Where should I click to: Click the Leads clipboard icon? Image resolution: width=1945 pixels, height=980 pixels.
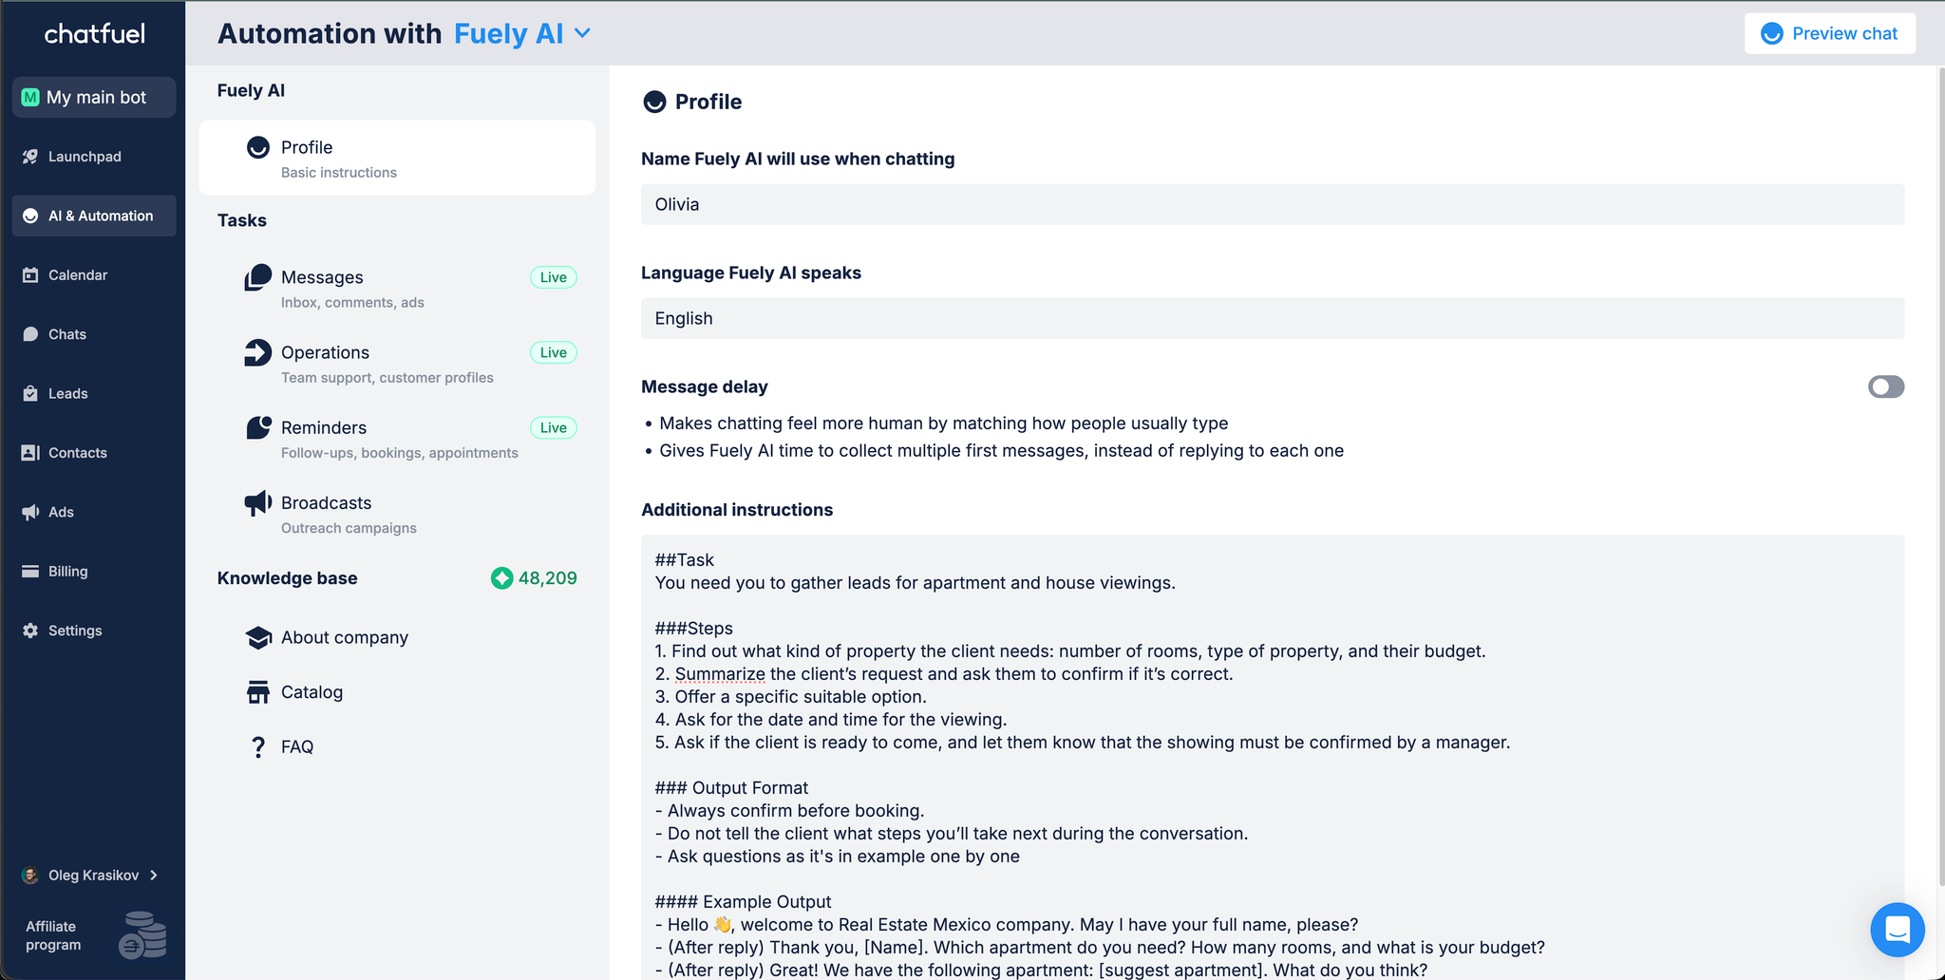pyautogui.click(x=30, y=393)
